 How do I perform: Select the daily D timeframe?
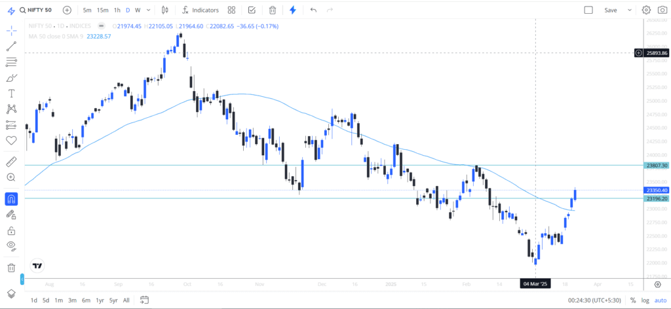[x=128, y=10]
